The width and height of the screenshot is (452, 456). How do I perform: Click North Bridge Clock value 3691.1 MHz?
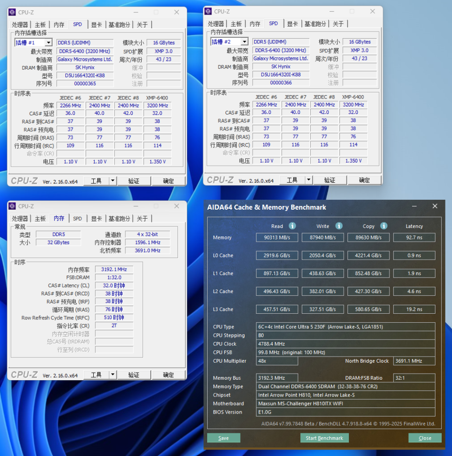[414, 361]
